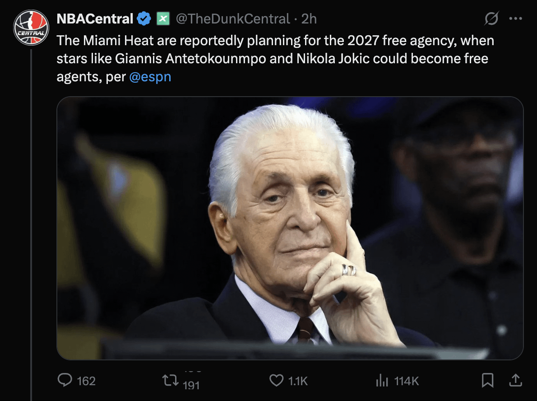Image resolution: width=537 pixels, height=401 pixels.
Task: Click the Grok explain icon
Action: (x=491, y=19)
